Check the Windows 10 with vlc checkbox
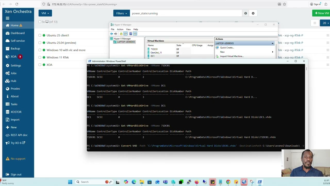The width and height of the screenshot is (330, 186). tap(40, 50)
